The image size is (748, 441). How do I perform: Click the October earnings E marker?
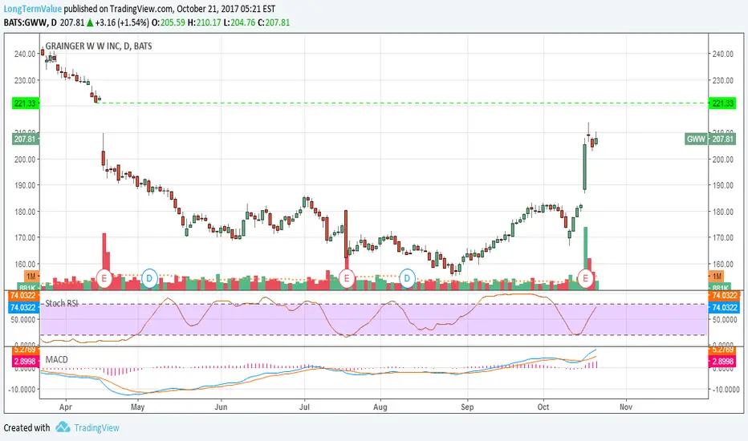[585, 278]
